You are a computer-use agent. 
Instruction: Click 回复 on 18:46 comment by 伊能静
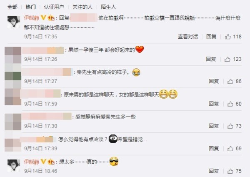[214, 171]
